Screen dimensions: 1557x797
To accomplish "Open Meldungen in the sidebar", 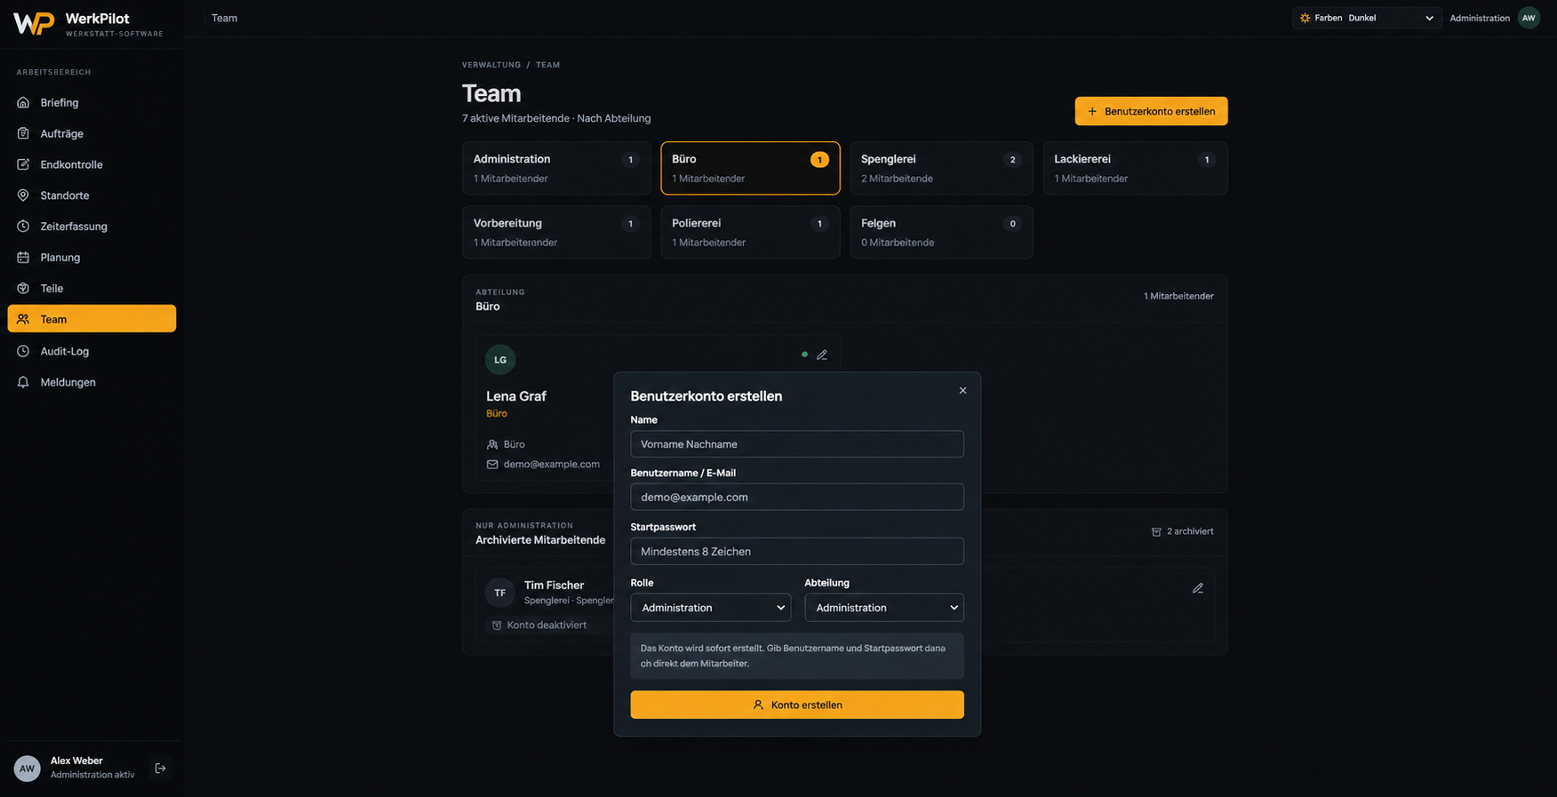I will point(92,382).
